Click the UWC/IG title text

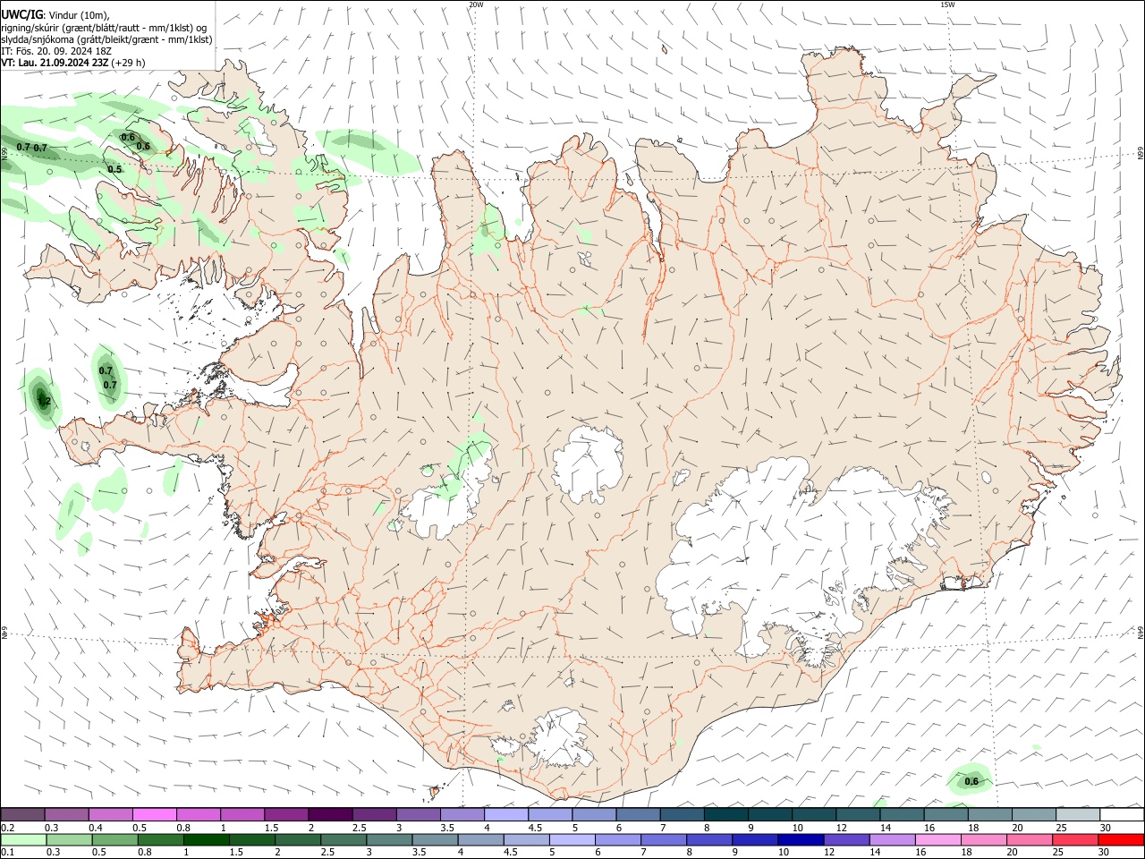coord(21,14)
